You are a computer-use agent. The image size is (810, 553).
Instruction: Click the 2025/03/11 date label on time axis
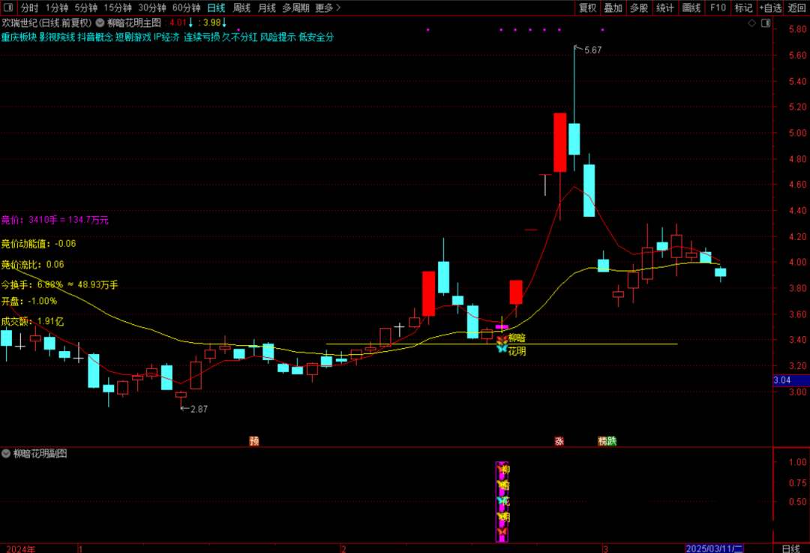point(714,548)
